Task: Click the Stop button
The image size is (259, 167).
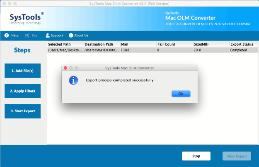Action: pyautogui.click(x=196, y=156)
